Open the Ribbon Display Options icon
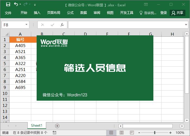The height and width of the screenshot is (136, 190). click(x=146, y=5)
